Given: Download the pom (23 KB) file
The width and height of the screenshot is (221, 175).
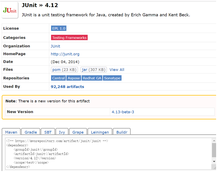Looking at the screenshot, I should coord(64,70).
